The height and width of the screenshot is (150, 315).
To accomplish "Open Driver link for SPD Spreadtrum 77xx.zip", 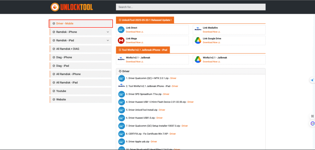I will pyautogui.click(x=166, y=94).
